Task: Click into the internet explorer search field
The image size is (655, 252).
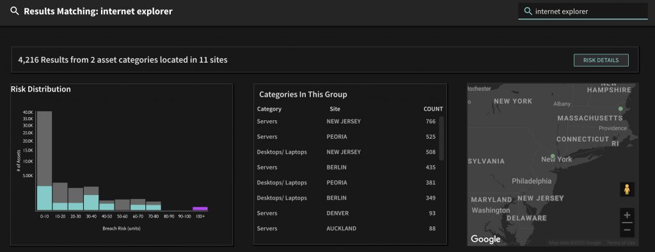Action: (x=583, y=12)
